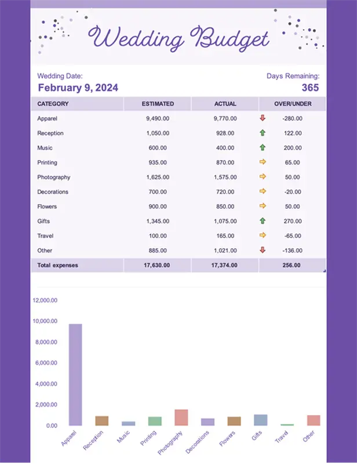Click the red down arrow in Other row
The height and width of the screenshot is (464, 357).
tap(263, 251)
